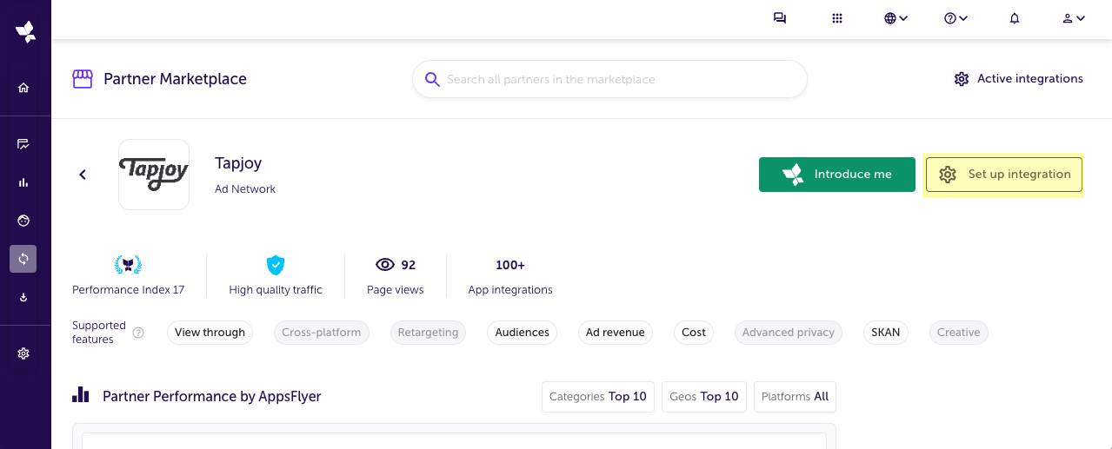Click the AppsFlyer logo in sidebar
The height and width of the screenshot is (449, 1112).
click(x=25, y=31)
